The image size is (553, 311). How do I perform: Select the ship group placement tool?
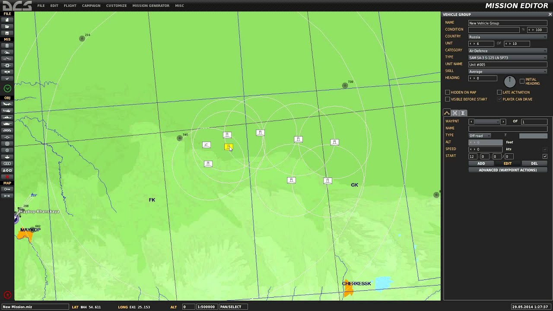tap(7, 117)
